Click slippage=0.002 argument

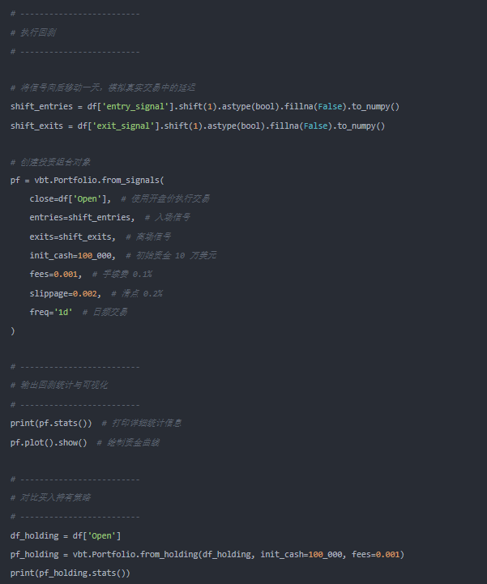click(x=65, y=293)
